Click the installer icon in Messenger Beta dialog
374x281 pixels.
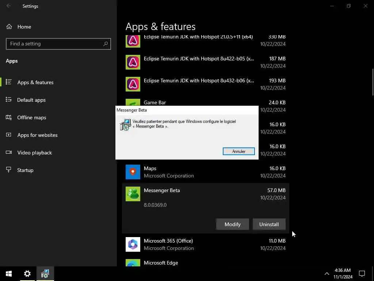click(x=126, y=124)
